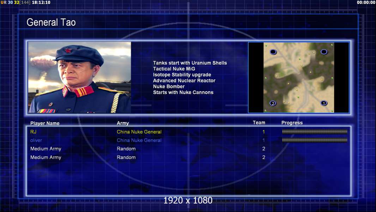Select player name RJ
Image resolution: width=376 pixels, height=212 pixels.
(x=33, y=132)
